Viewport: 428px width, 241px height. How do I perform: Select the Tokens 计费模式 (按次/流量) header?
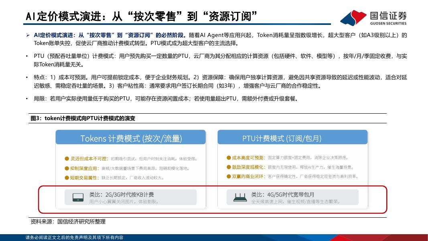[131, 137]
